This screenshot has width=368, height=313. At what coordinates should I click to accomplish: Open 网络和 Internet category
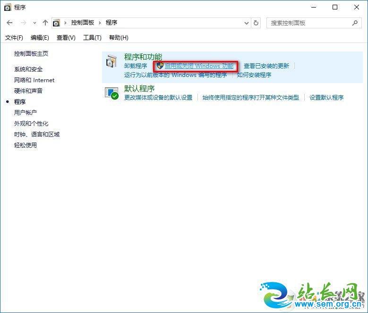click(34, 80)
